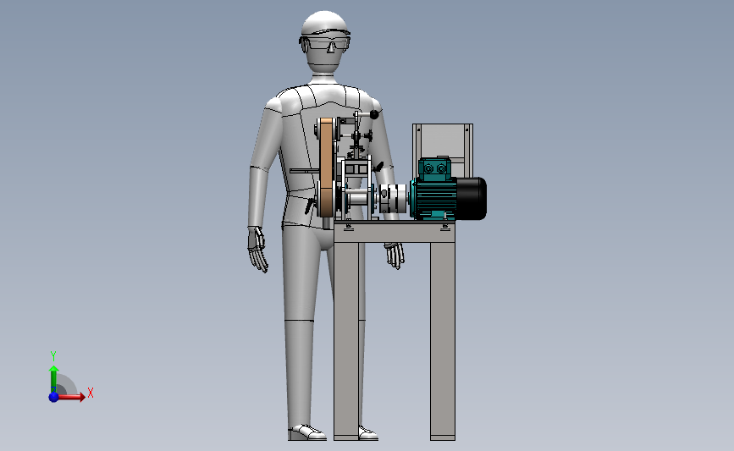Image resolution: width=734 pixels, height=451 pixels.
Task: Click the blue Z axis ball of triad
Action: (53, 397)
